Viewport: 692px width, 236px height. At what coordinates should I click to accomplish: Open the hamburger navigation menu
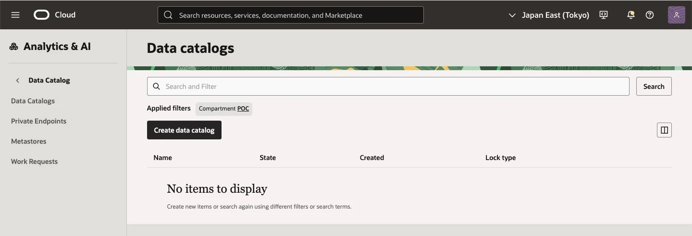15,15
